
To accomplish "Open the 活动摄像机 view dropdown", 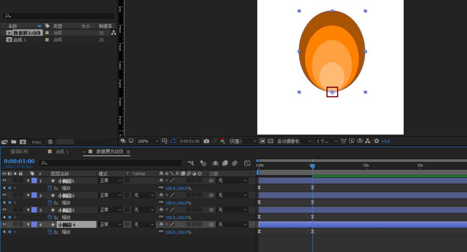I will 294,141.
